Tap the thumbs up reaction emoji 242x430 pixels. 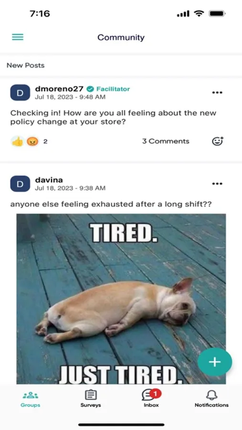18,141
